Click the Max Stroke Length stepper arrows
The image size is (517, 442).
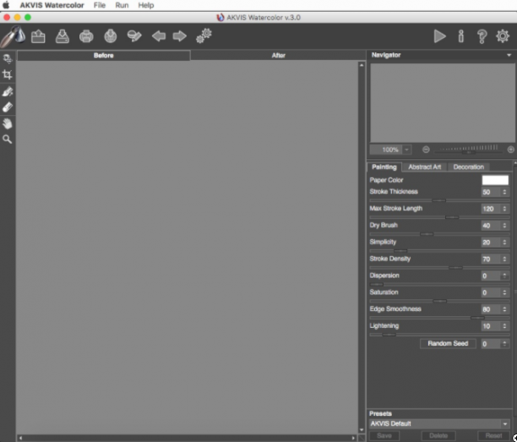[504, 209]
